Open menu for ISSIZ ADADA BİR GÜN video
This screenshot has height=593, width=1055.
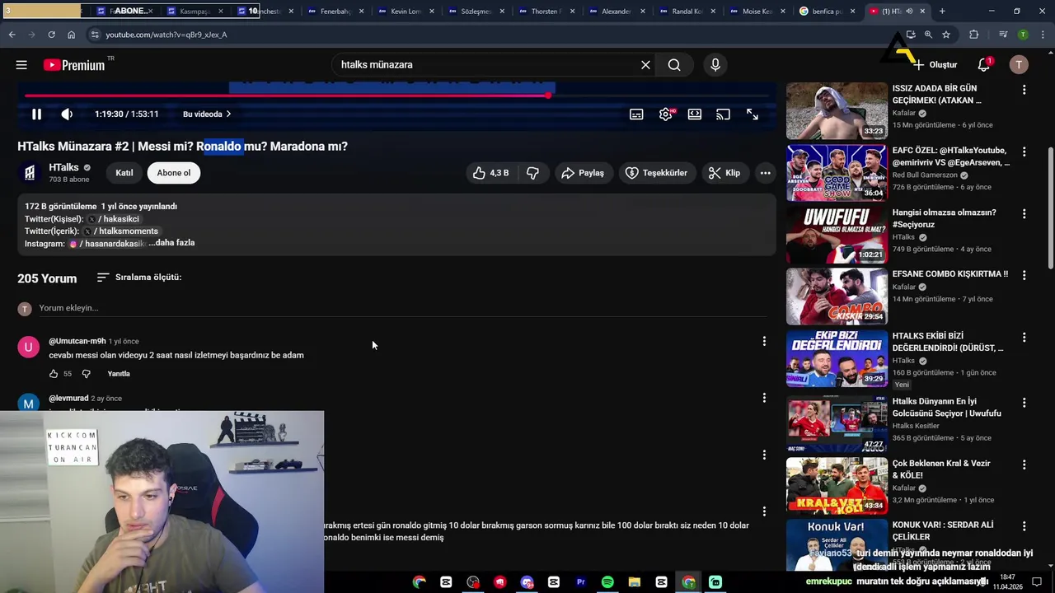click(1025, 90)
